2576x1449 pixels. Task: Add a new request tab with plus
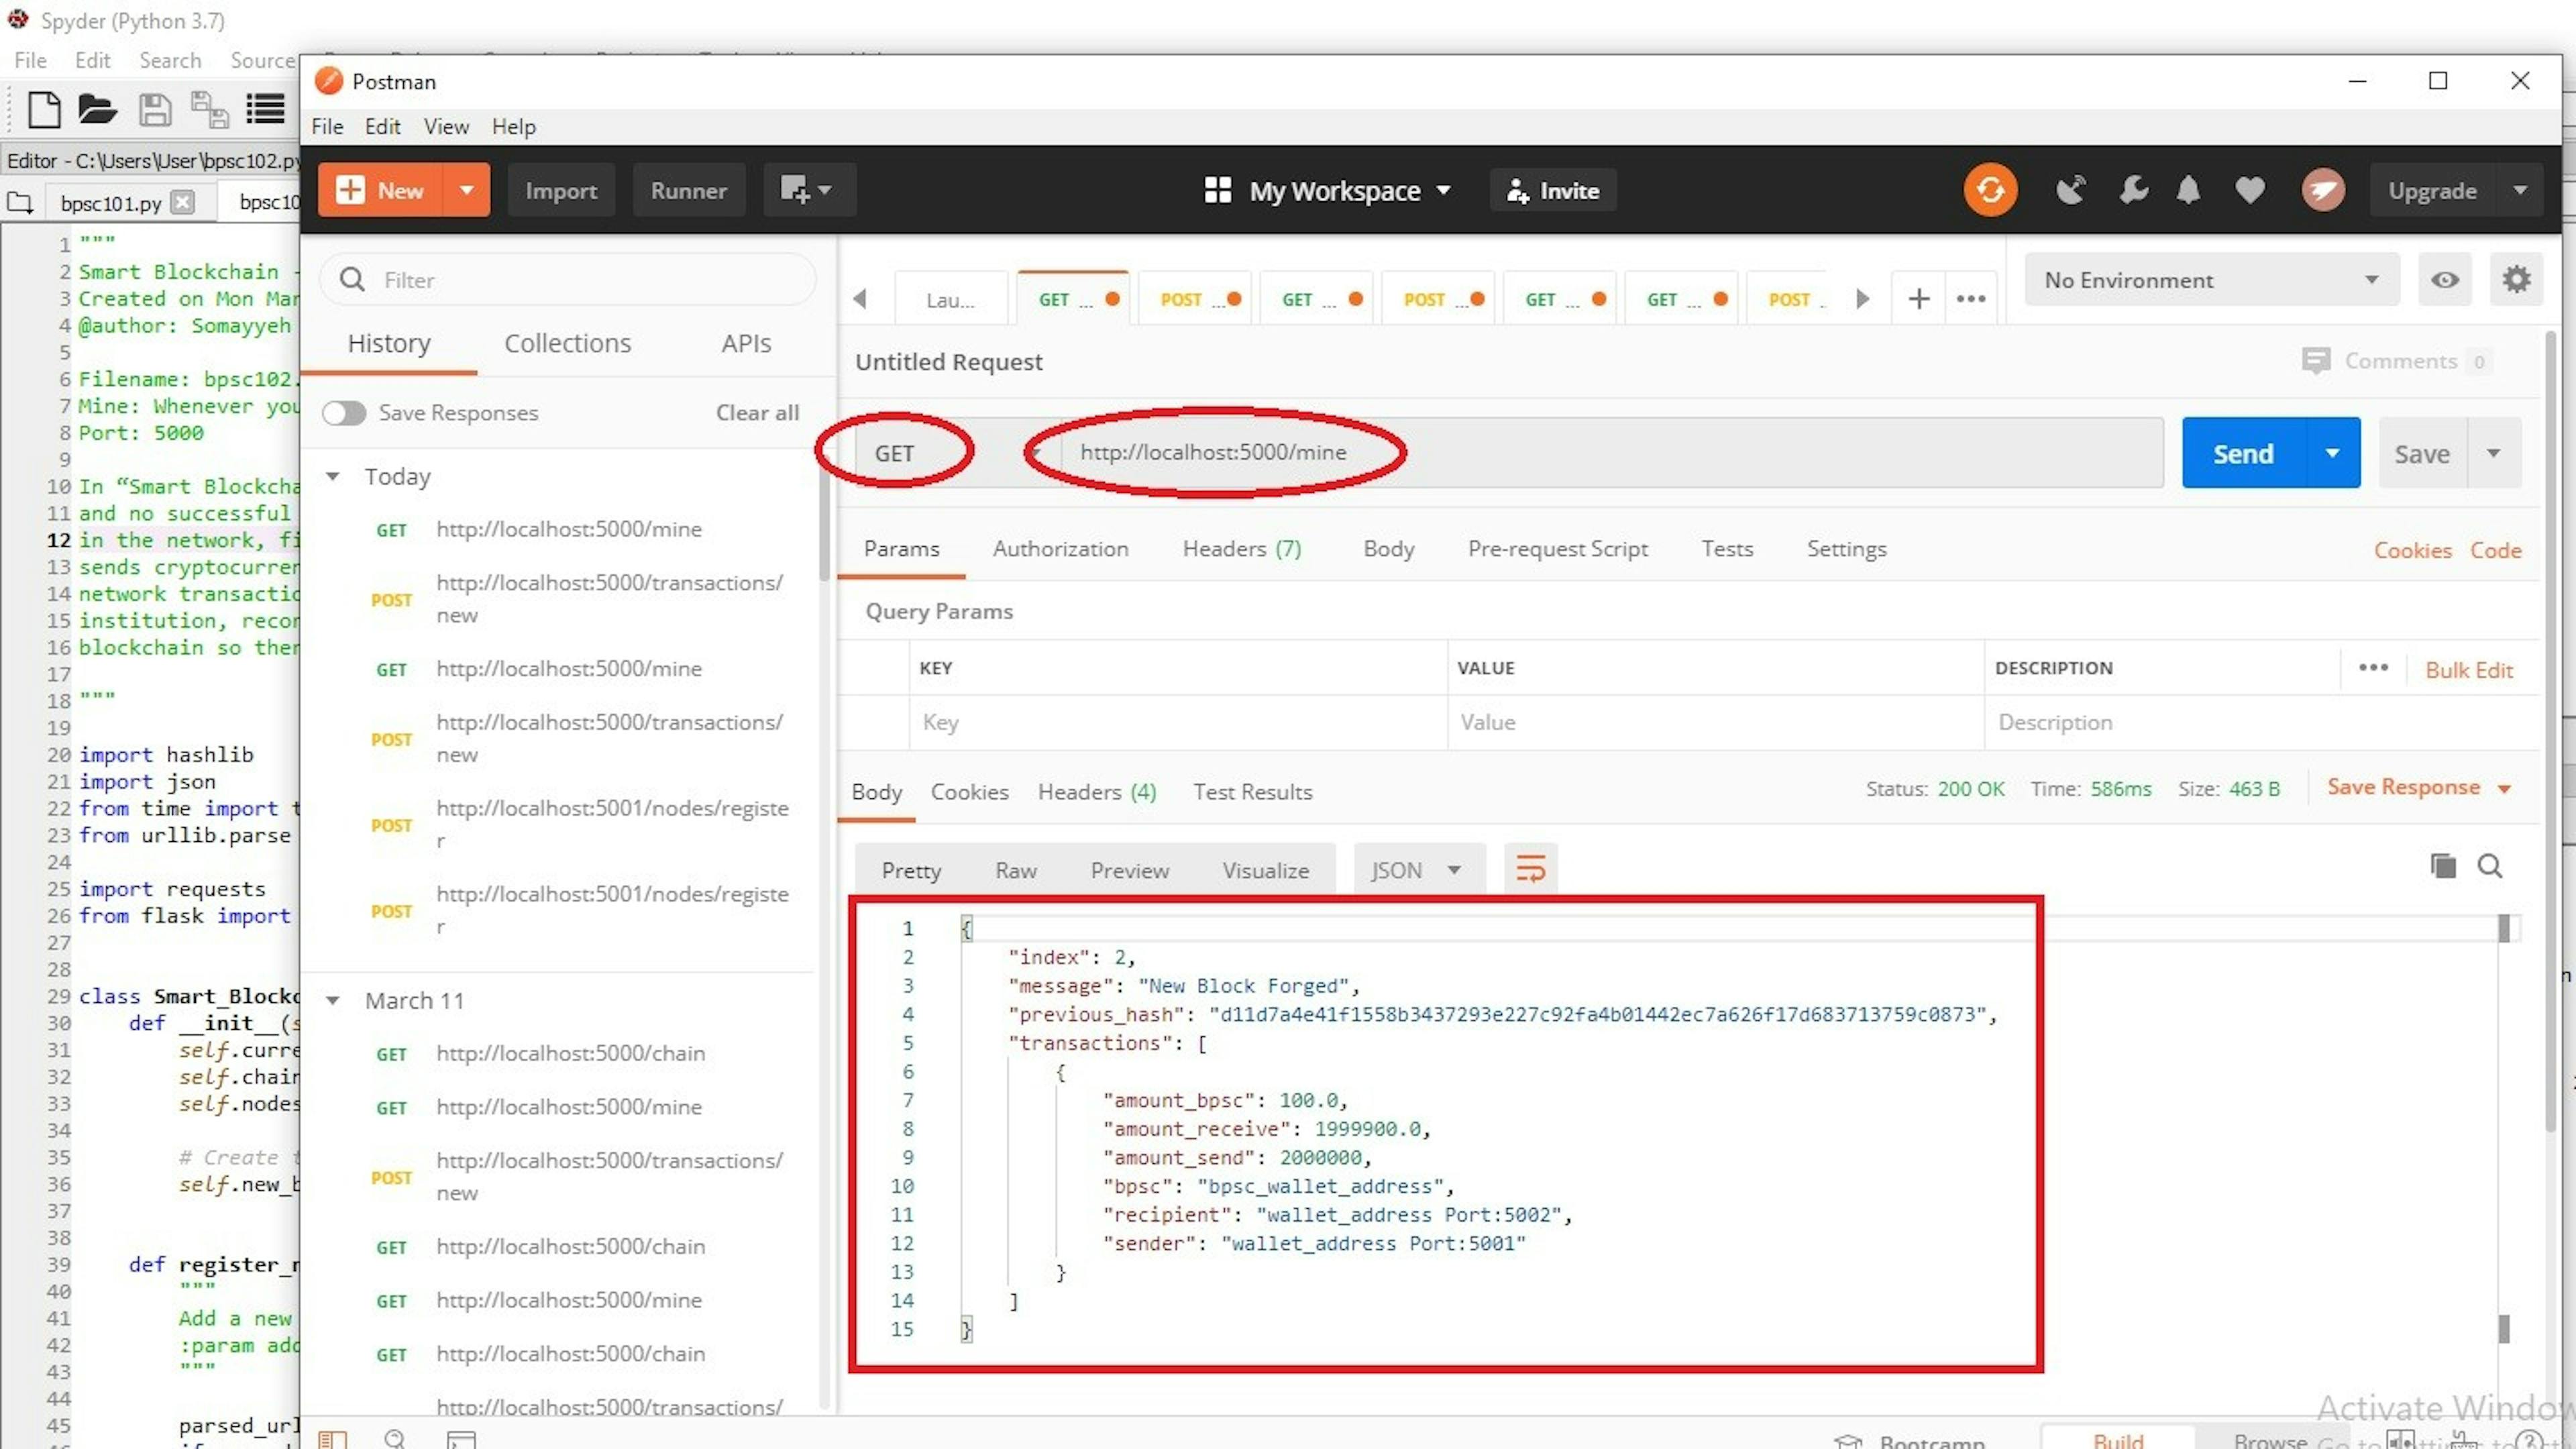pos(1918,298)
